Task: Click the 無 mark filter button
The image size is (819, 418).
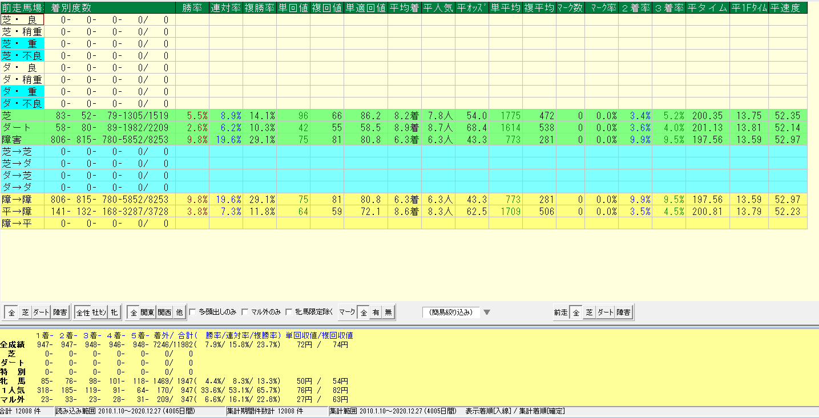Action: pos(387,312)
